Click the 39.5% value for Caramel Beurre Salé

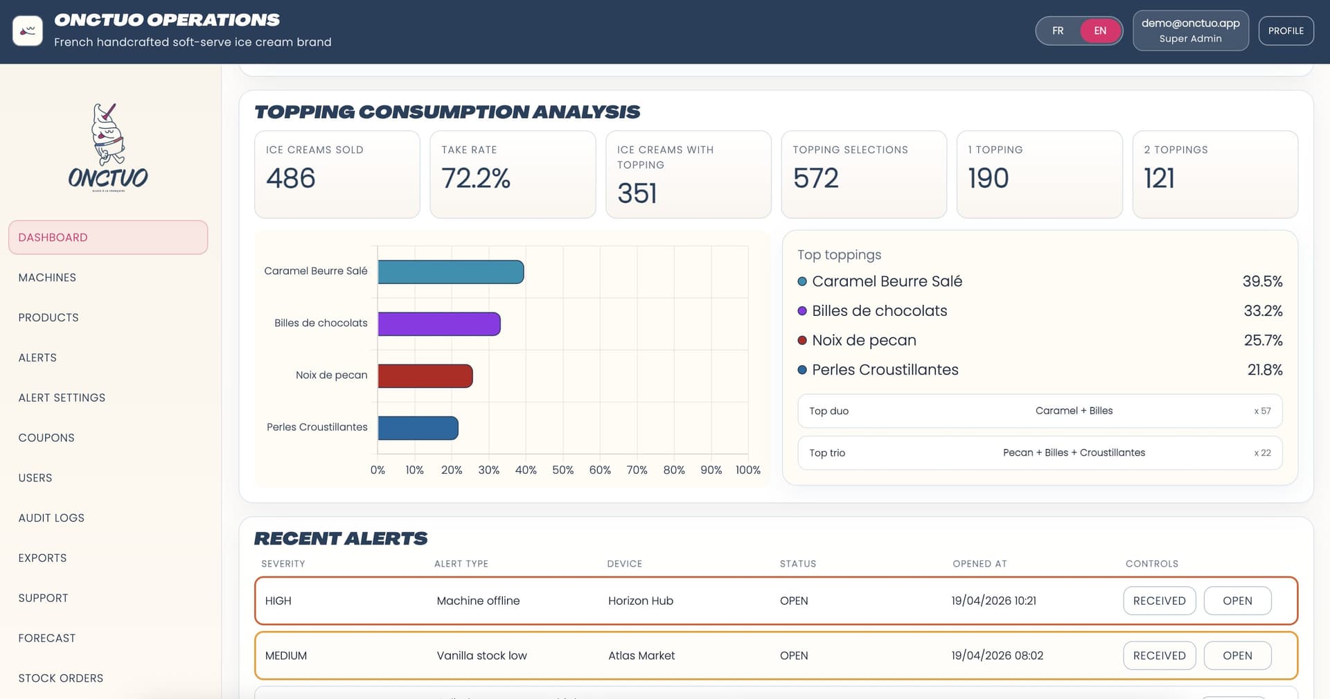pos(1262,281)
